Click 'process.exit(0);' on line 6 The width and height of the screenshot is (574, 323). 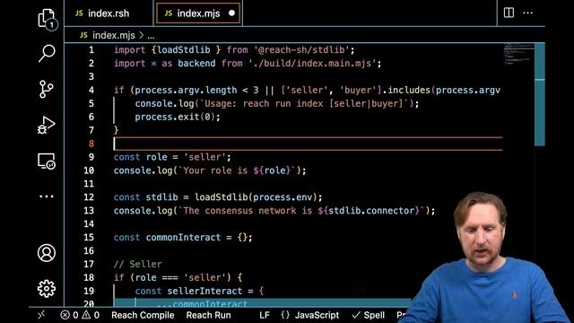(178, 118)
